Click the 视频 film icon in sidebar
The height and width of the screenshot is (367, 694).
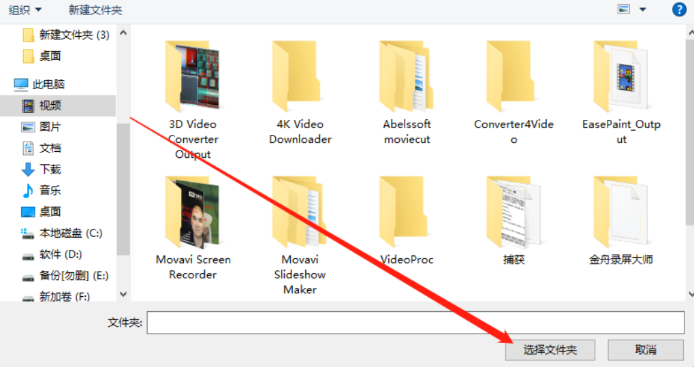point(28,106)
